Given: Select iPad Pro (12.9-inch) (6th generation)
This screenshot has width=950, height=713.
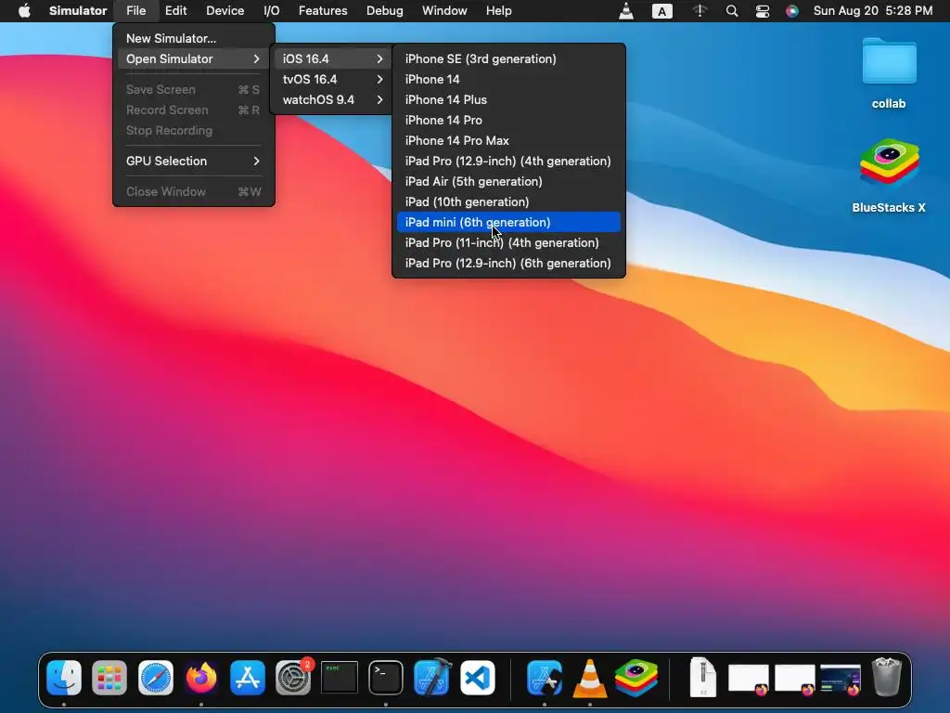Looking at the screenshot, I should [509, 263].
